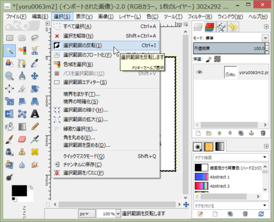
Task: Click the canvas navigation cross-arrow icon
Action: point(186,204)
